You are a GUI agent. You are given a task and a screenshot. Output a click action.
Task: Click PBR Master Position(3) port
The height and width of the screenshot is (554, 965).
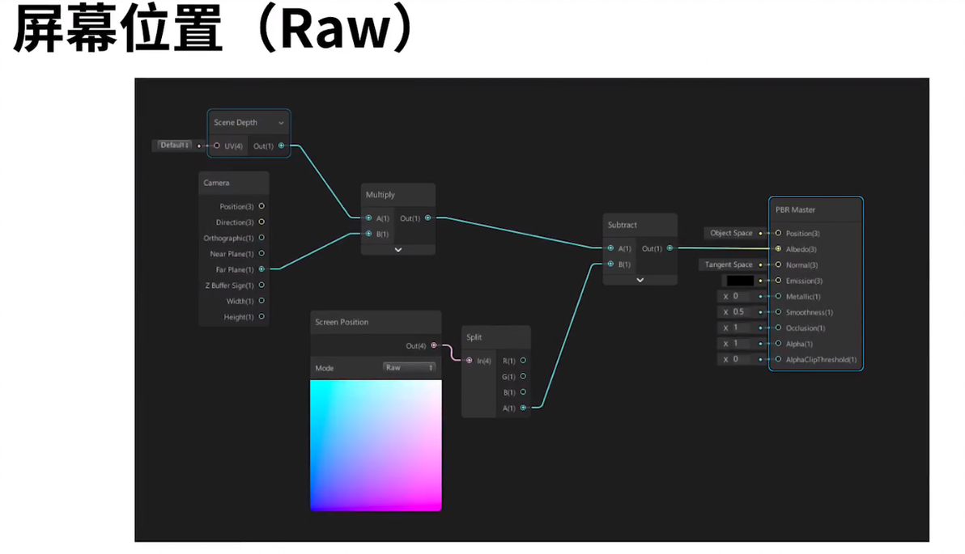779,233
